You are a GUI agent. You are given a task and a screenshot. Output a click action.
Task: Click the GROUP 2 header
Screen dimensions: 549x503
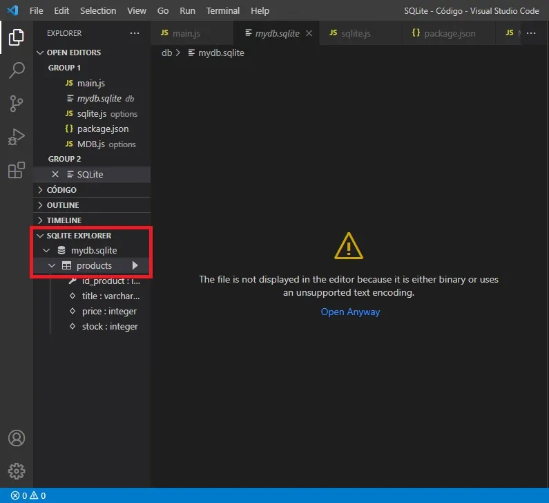click(64, 159)
